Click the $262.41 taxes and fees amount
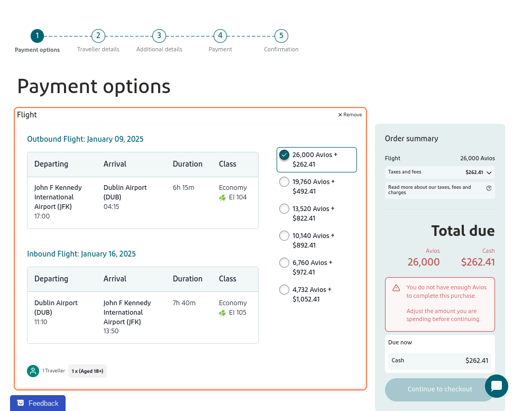 tap(474, 172)
